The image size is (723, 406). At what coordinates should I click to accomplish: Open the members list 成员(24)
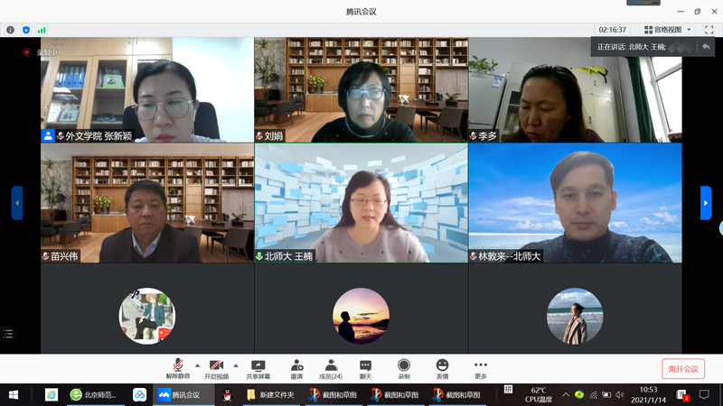(330, 368)
